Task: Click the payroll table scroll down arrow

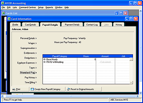Action: (131, 83)
